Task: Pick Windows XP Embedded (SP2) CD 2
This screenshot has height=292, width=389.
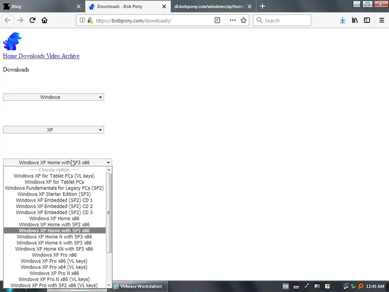Action: 54,206
